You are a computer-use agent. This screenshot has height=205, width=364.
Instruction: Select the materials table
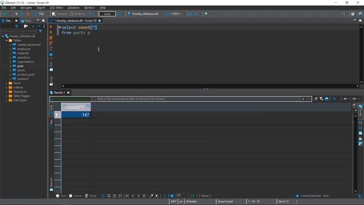pyautogui.click(x=23, y=53)
